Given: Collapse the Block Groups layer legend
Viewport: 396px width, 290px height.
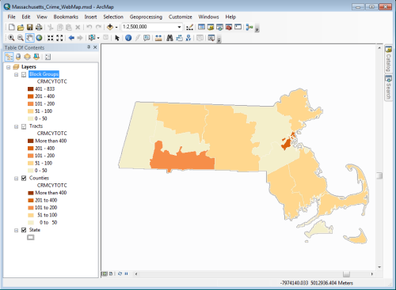Looking at the screenshot, I should pos(16,74).
